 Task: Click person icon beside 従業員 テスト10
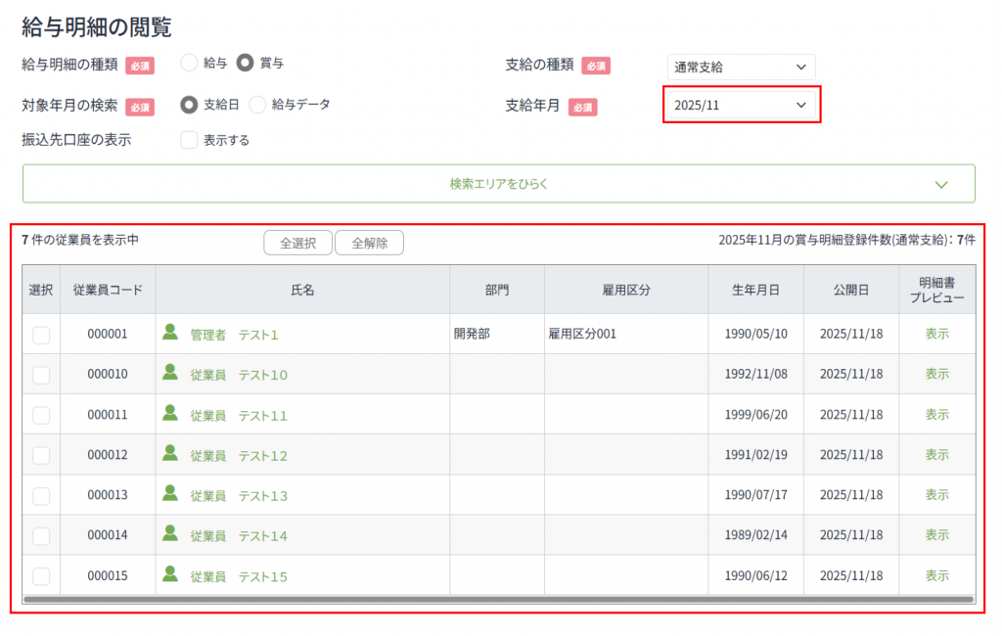point(170,373)
